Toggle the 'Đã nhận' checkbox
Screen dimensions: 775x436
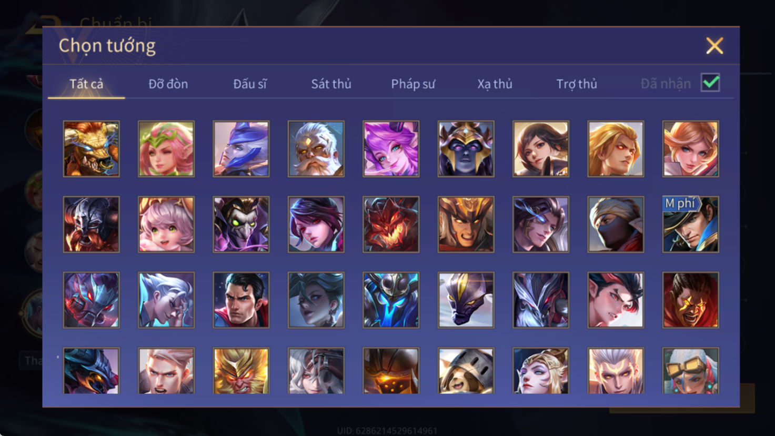pyautogui.click(x=710, y=83)
